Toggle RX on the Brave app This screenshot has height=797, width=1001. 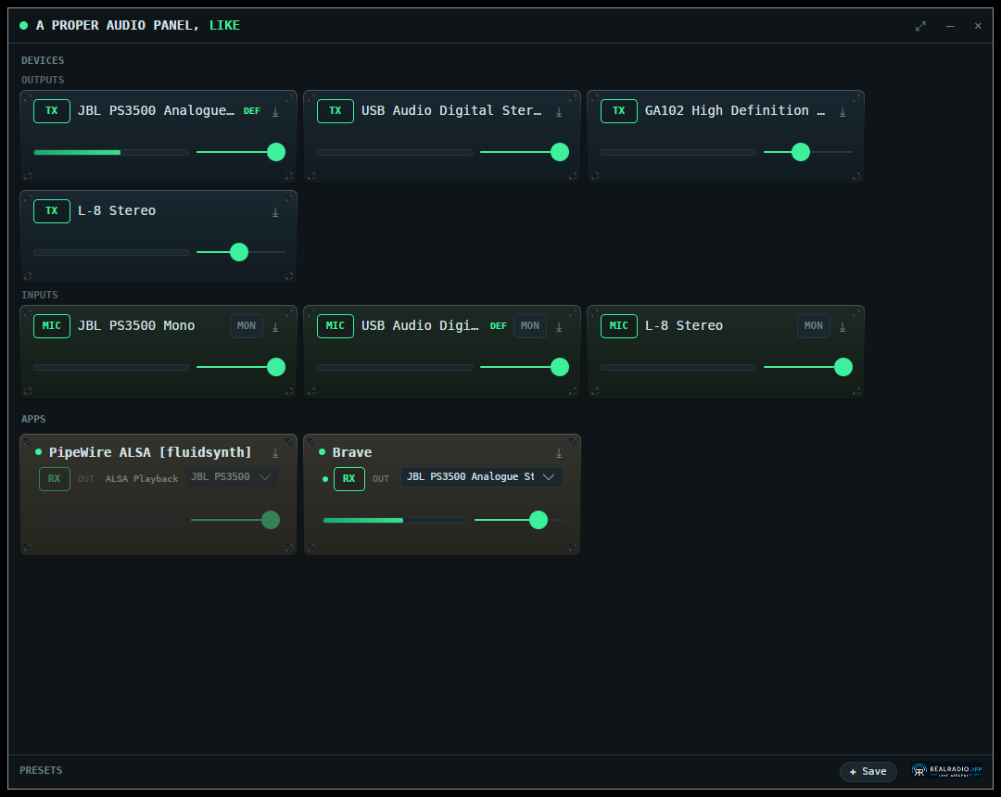[x=349, y=478]
